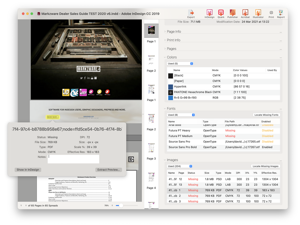Image resolution: width=300 pixels, height=225 pixels.
Task: Open the Report toolbar icon
Action: click(x=281, y=13)
